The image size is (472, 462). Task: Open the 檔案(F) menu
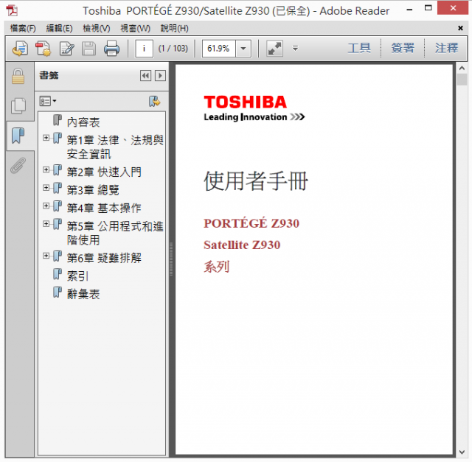click(23, 28)
